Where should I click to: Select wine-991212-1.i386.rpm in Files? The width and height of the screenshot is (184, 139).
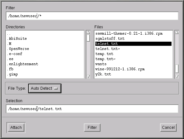click(120, 69)
